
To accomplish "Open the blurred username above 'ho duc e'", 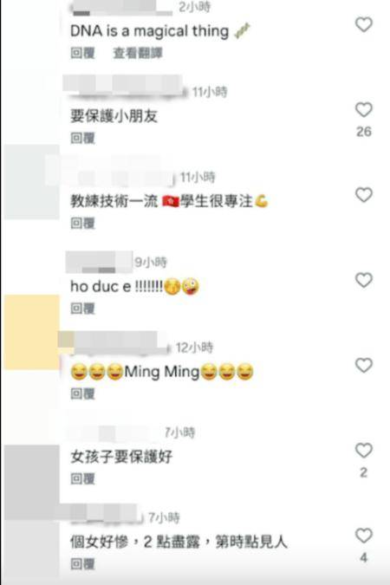I will pos(99,263).
